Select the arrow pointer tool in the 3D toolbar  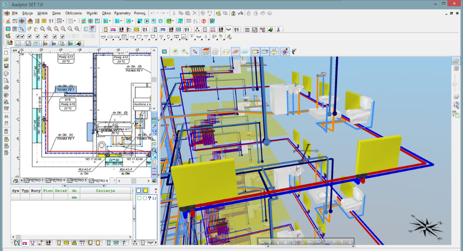click(195, 52)
